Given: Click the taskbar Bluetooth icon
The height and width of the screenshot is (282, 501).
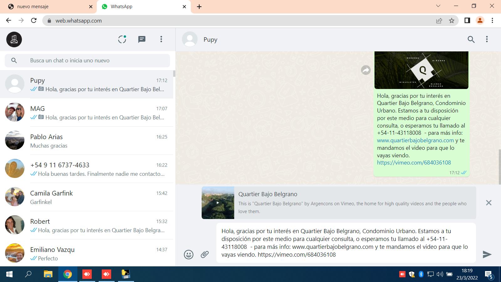Looking at the screenshot, I should tap(421, 274).
